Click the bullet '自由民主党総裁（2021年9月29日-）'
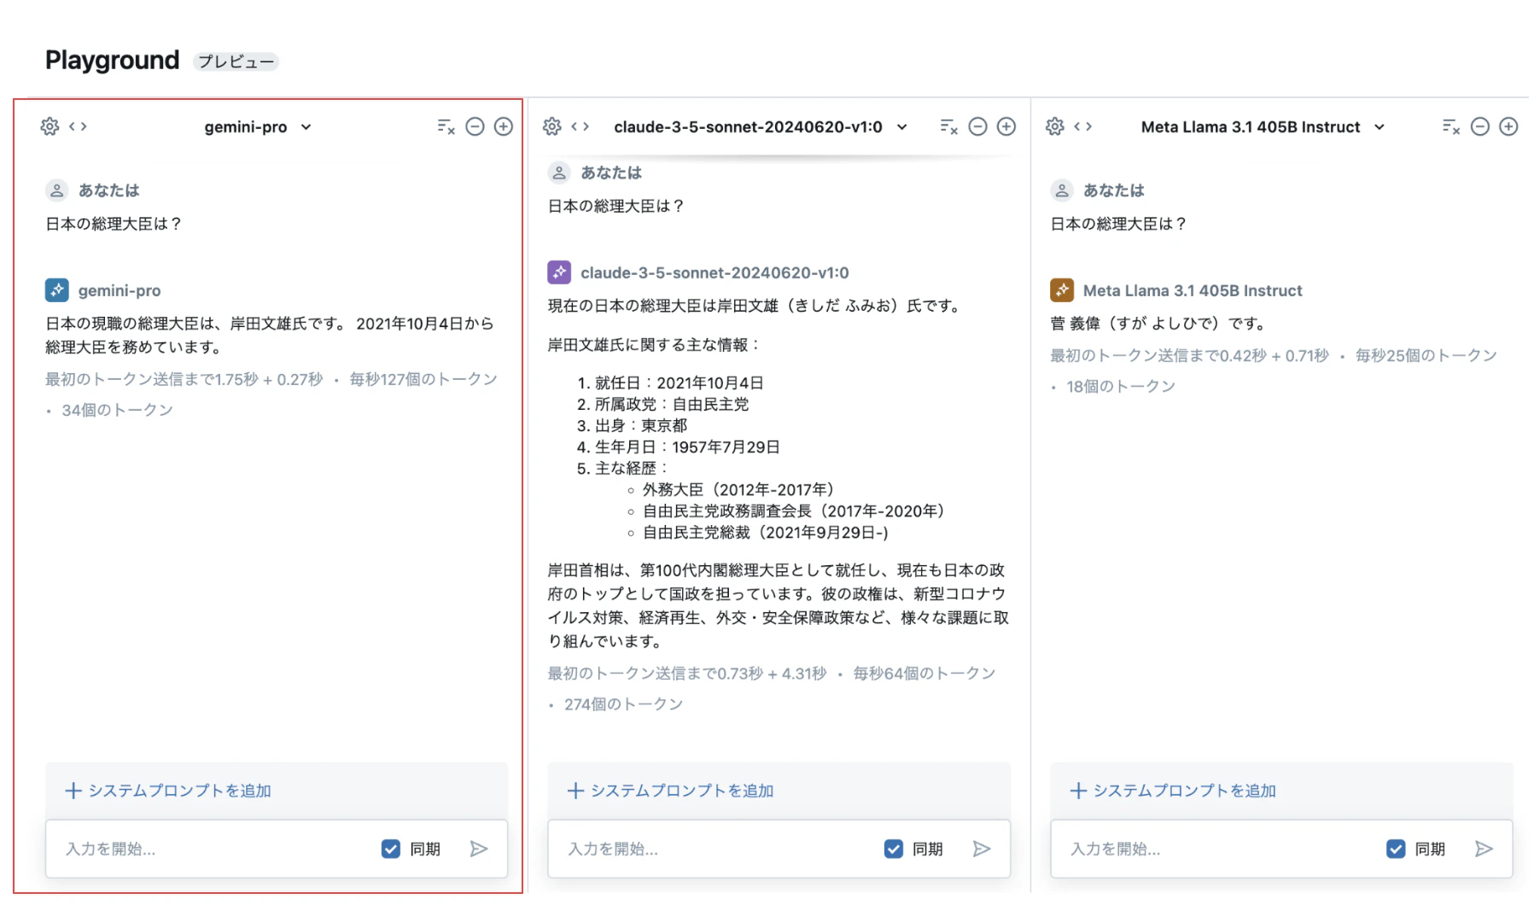 [x=766, y=532]
